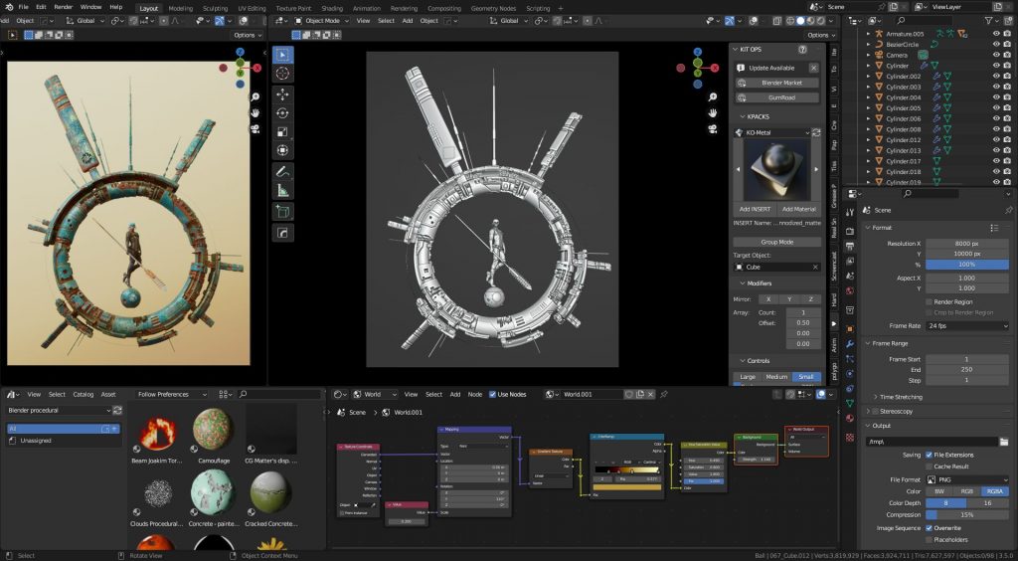Toggle camera view icon in main viewport
This screenshot has height=561, width=1018.
[x=712, y=129]
